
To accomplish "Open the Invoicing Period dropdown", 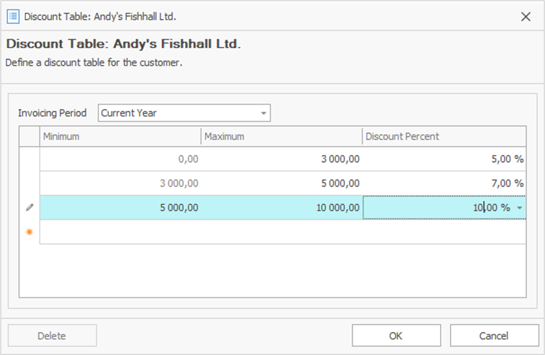I will click(263, 113).
